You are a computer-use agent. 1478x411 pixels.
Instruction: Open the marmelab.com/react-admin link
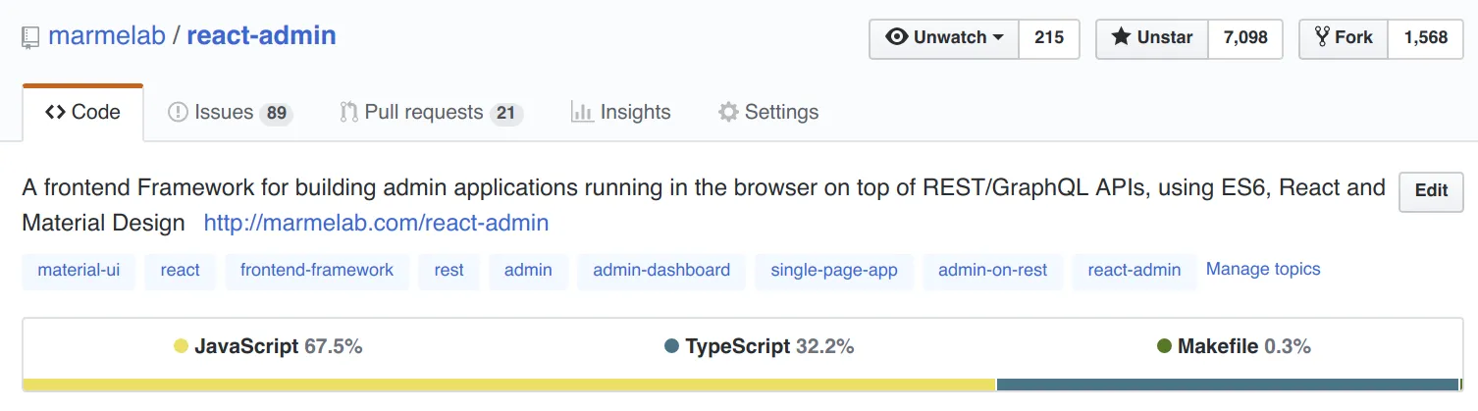pos(376,223)
